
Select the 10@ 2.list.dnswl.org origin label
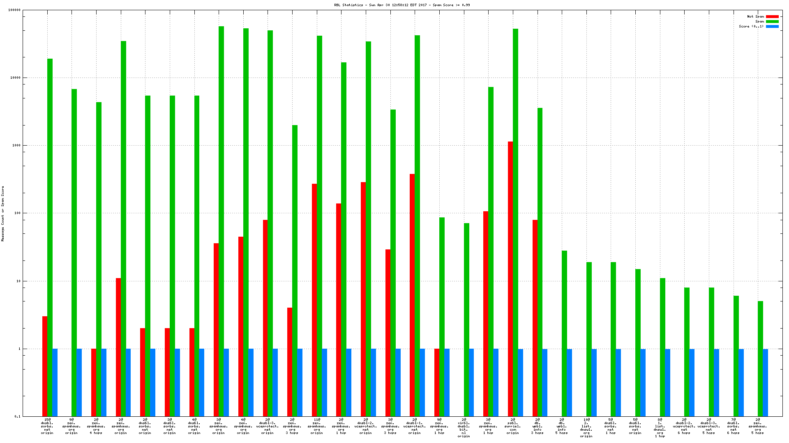[x=586, y=428]
